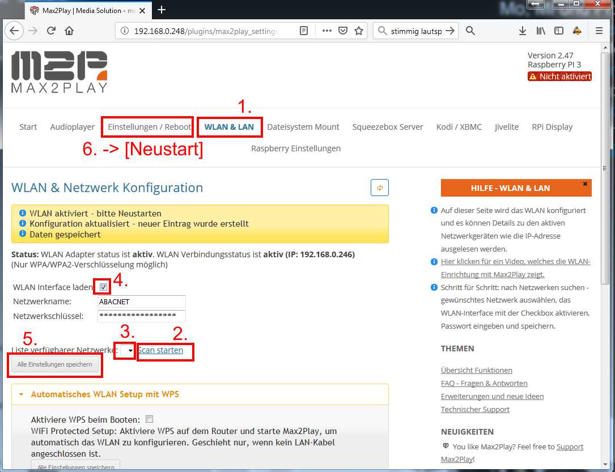Click the Max2Play logo
Screen dimensions: 615x472
(59, 72)
